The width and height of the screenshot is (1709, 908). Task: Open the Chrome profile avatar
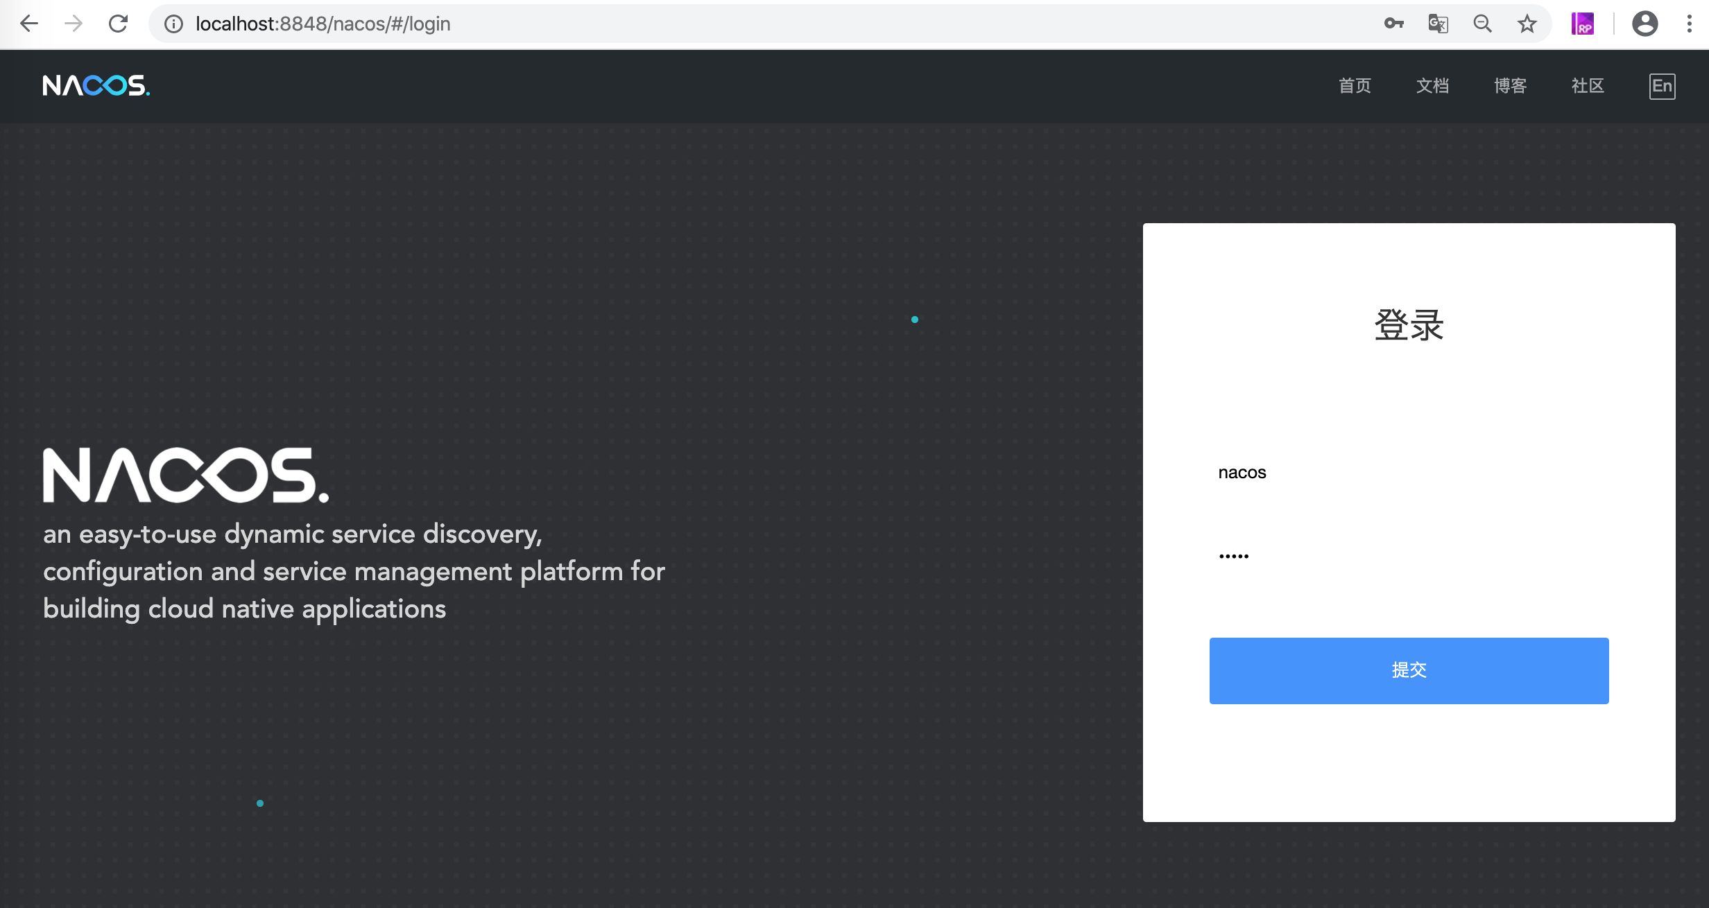click(1645, 24)
